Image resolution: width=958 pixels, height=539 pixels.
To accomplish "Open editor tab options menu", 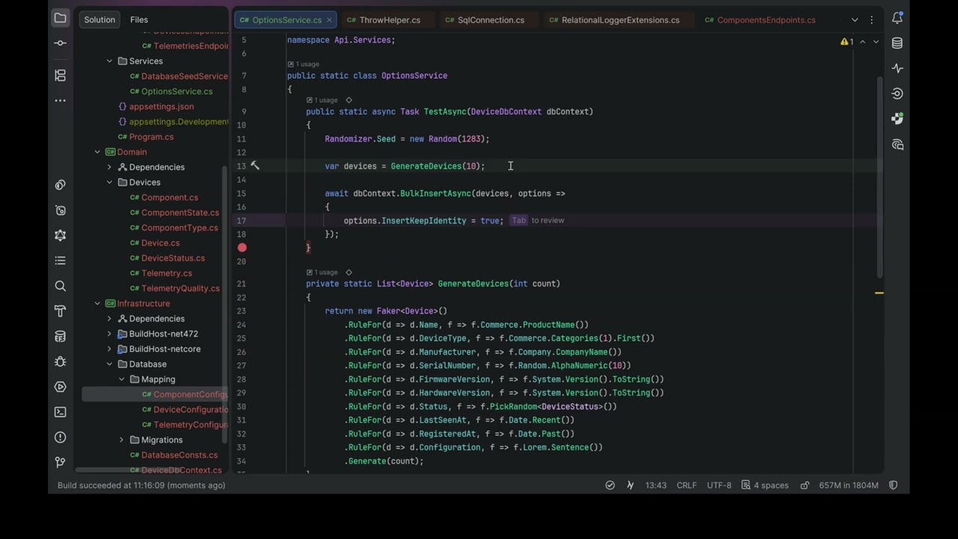I will coord(871,19).
